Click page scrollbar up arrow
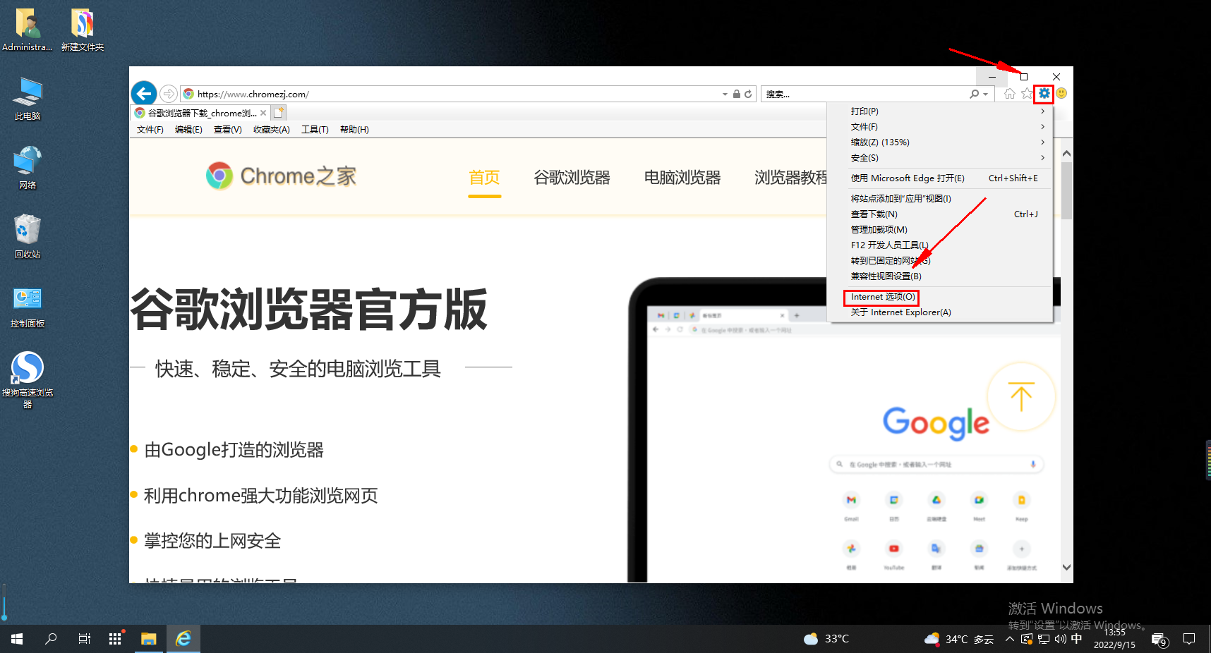 point(1066,153)
